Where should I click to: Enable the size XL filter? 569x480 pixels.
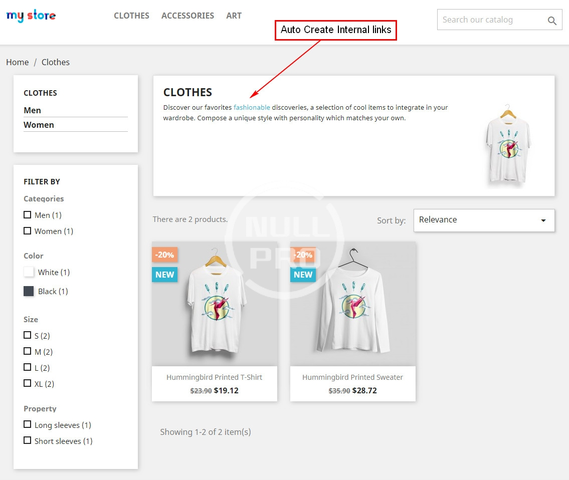28,383
